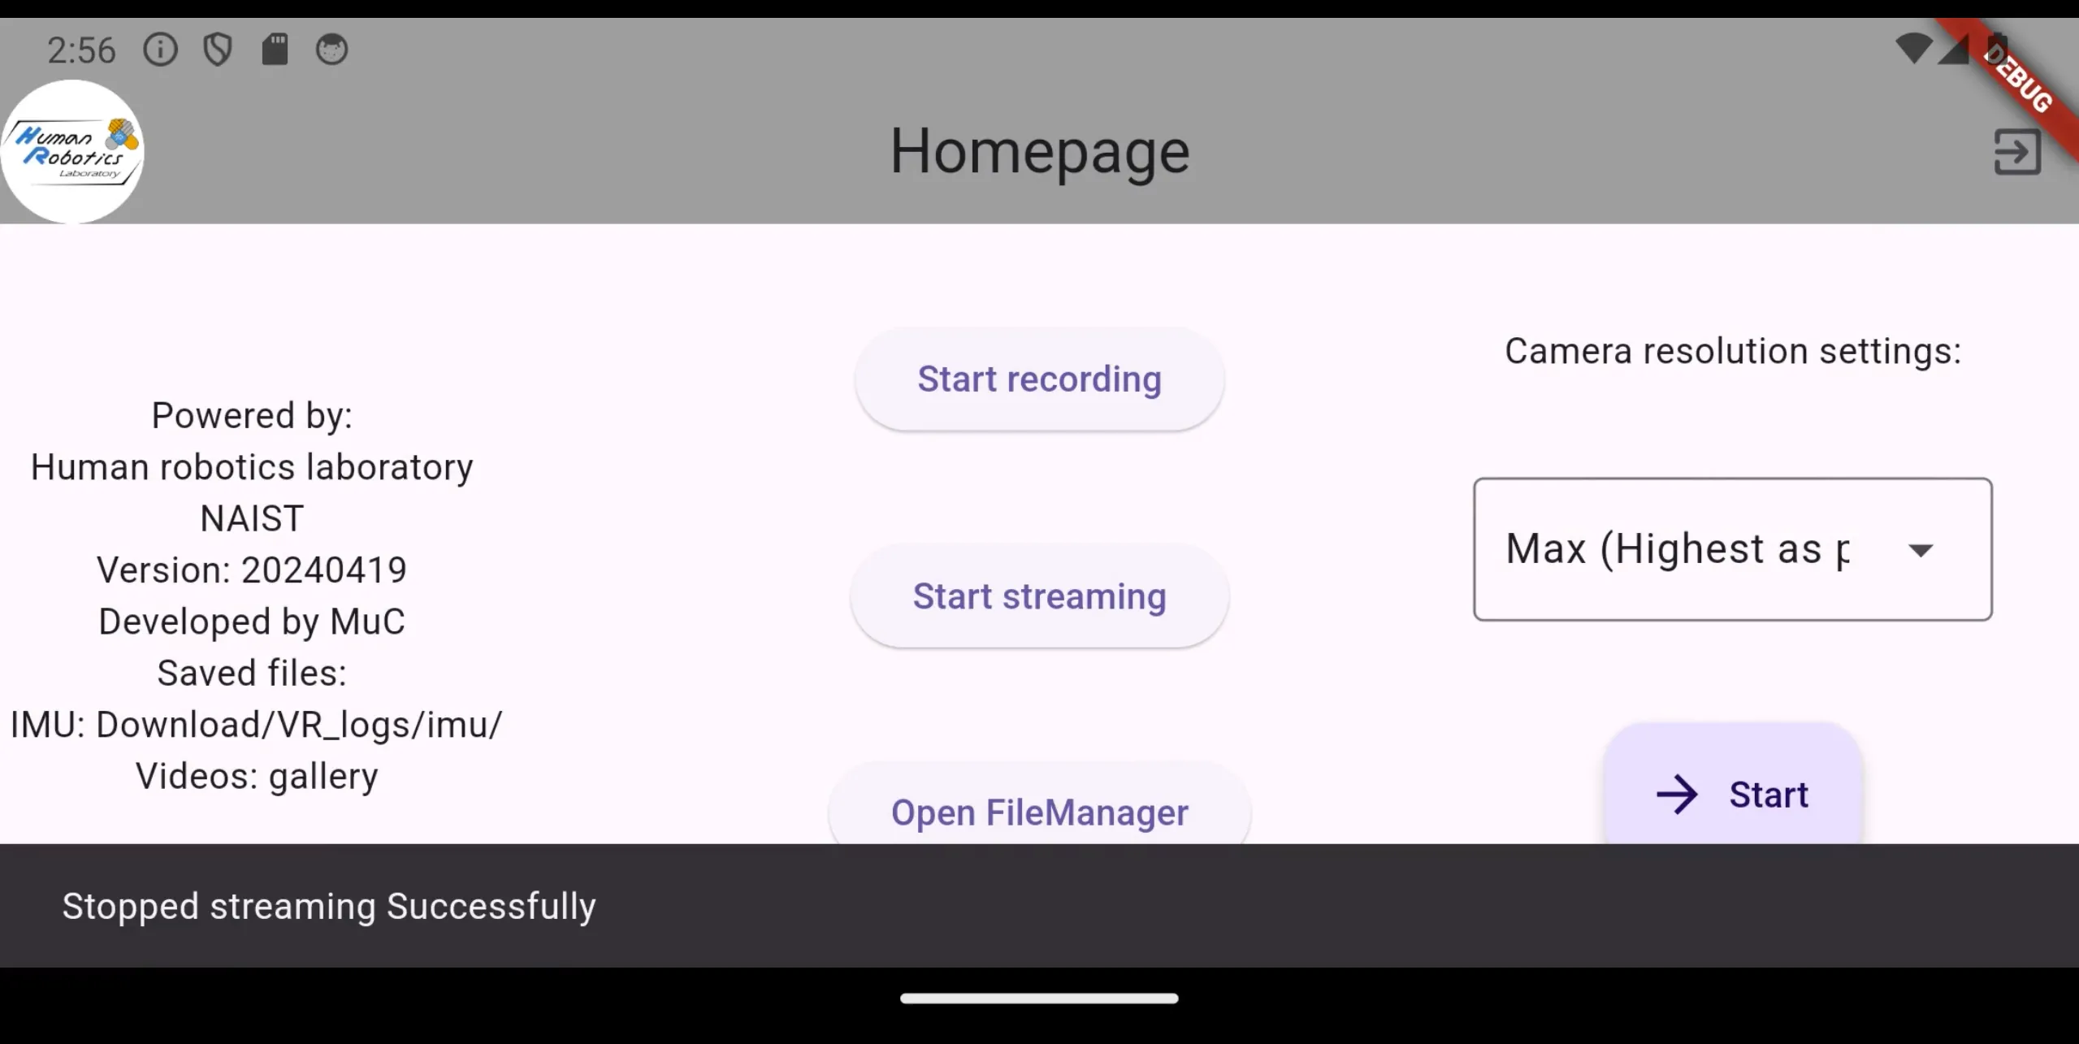Click the logout exit icon in header
The height and width of the screenshot is (1044, 2079).
pyautogui.click(x=2017, y=151)
